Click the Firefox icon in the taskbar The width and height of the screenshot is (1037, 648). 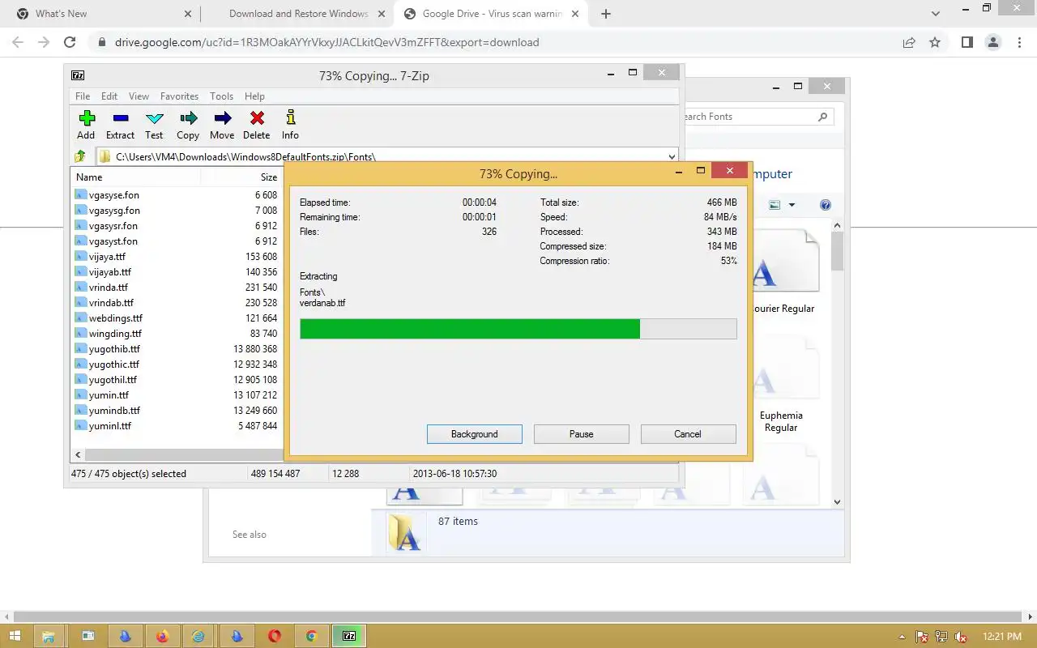(x=162, y=636)
